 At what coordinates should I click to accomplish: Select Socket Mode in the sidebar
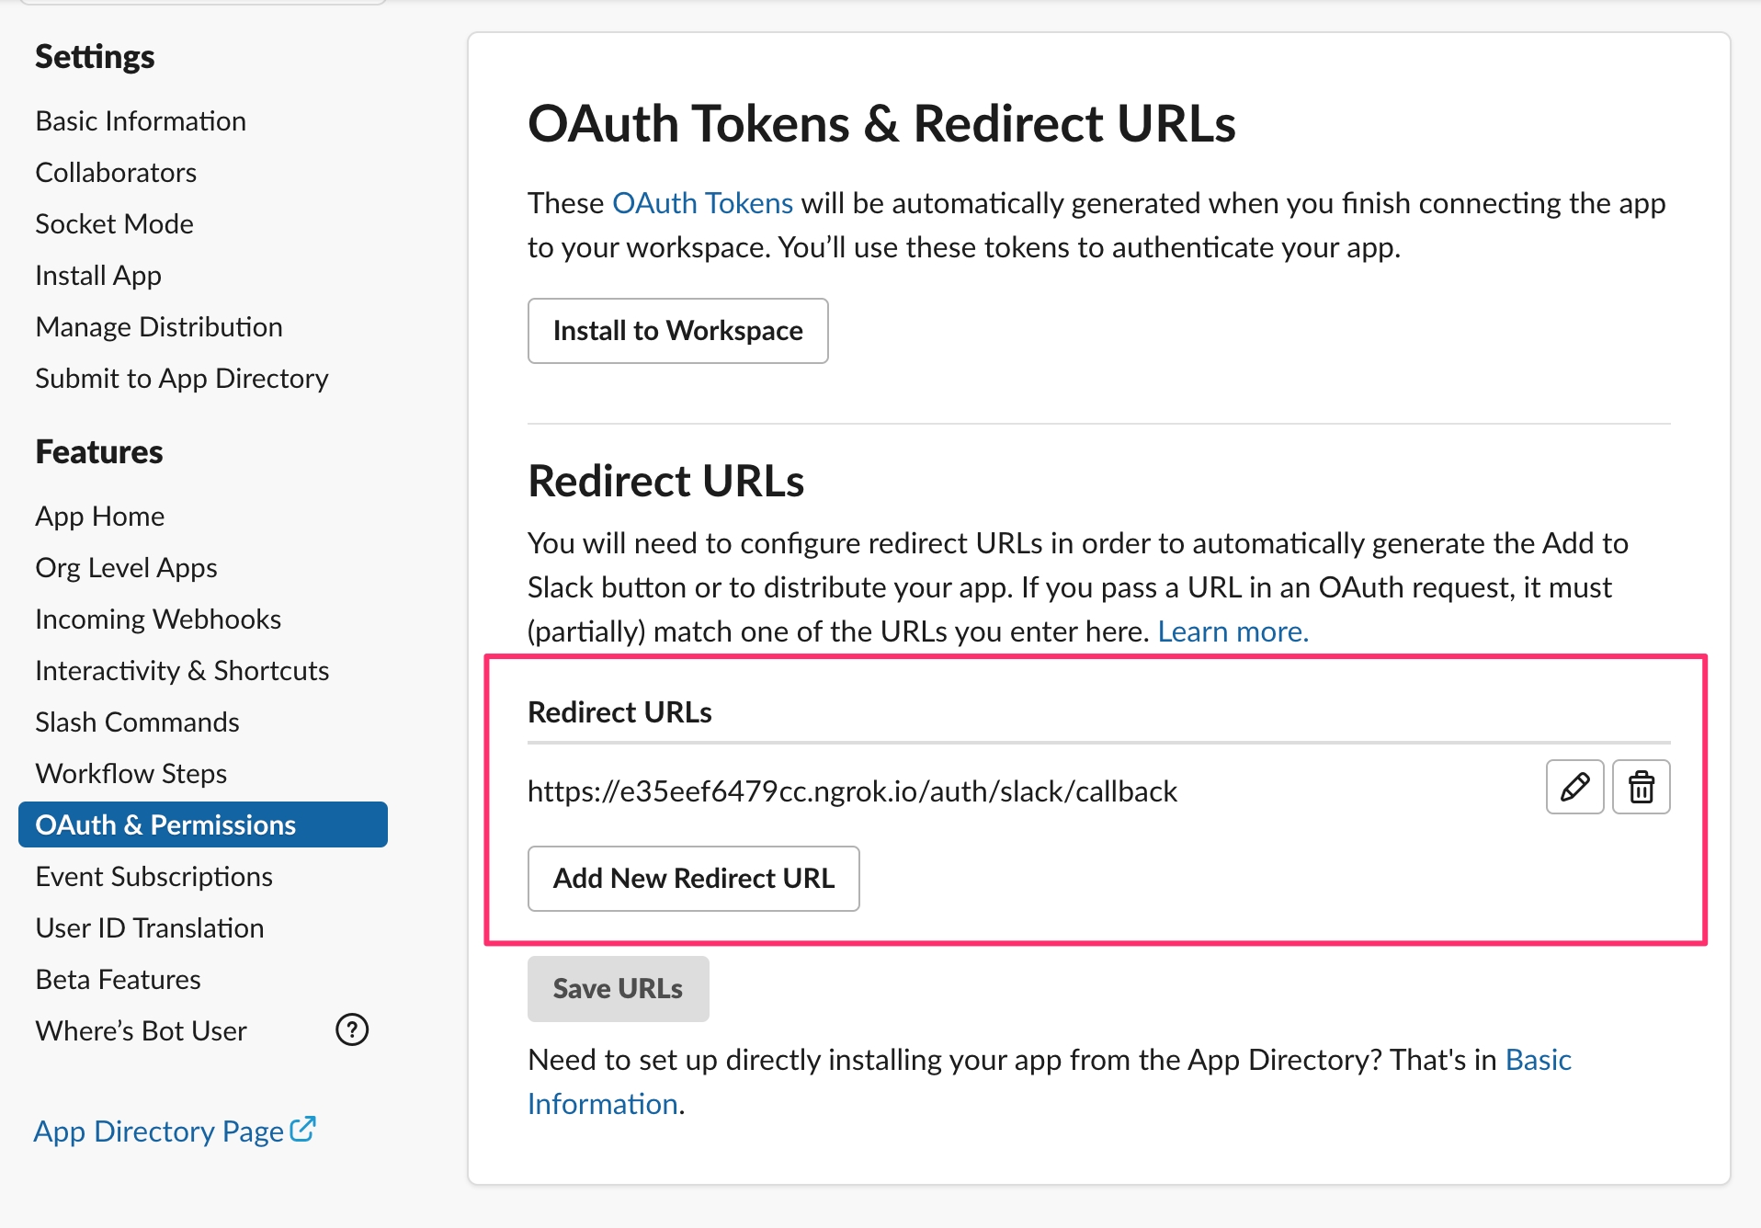pyautogui.click(x=114, y=224)
